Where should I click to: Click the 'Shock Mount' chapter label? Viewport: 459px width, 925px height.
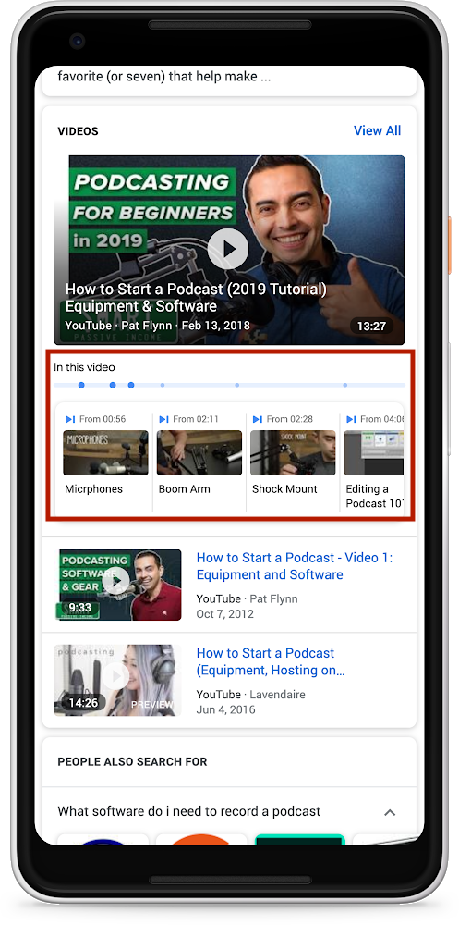pyautogui.click(x=284, y=489)
